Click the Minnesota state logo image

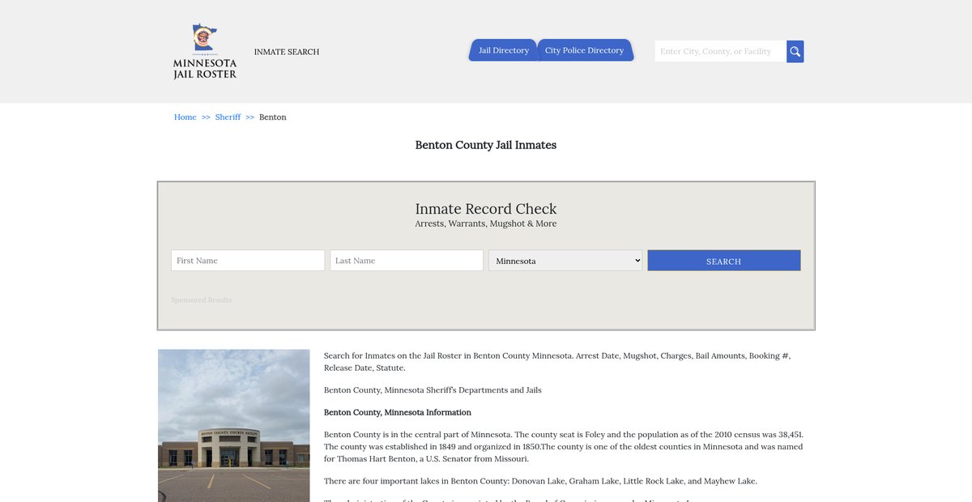(204, 39)
